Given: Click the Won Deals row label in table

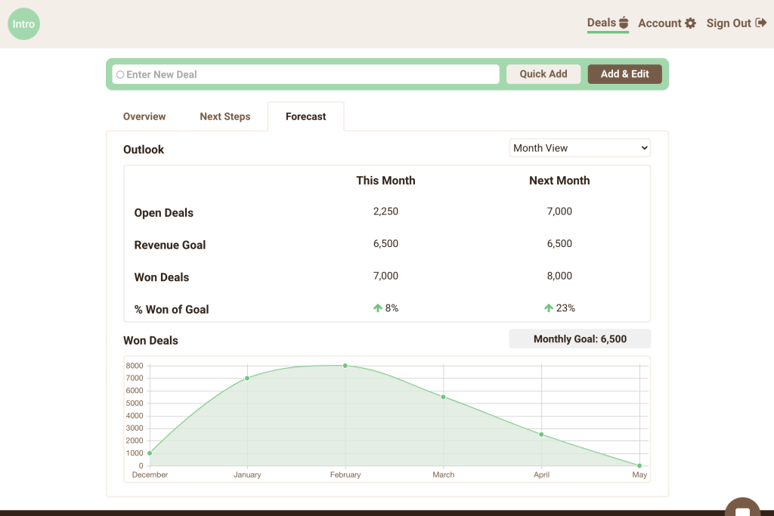Looking at the screenshot, I should pos(162,277).
